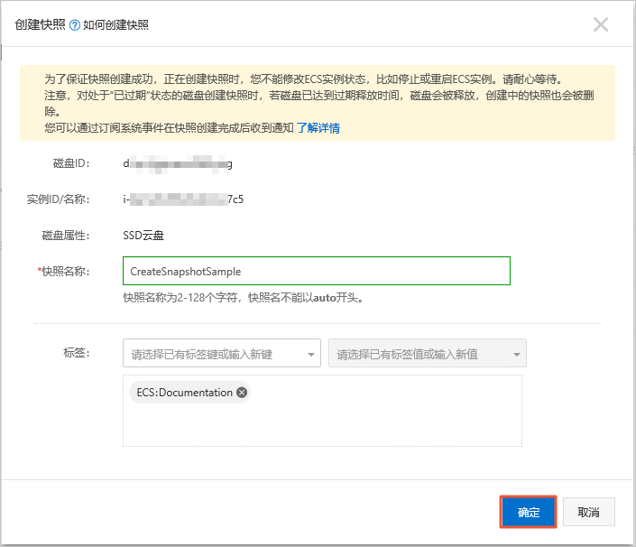Expand the tag key dropdown arrow

click(311, 354)
